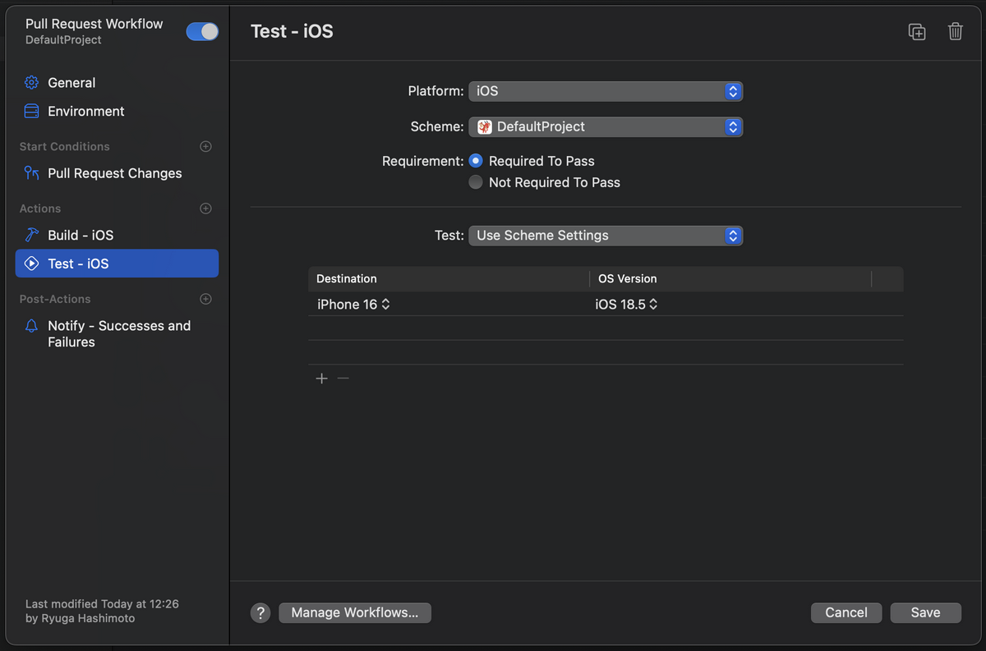The height and width of the screenshot is (651, 986).
Task: Select Pull Request Changes condition
Action: click(117, 173)
